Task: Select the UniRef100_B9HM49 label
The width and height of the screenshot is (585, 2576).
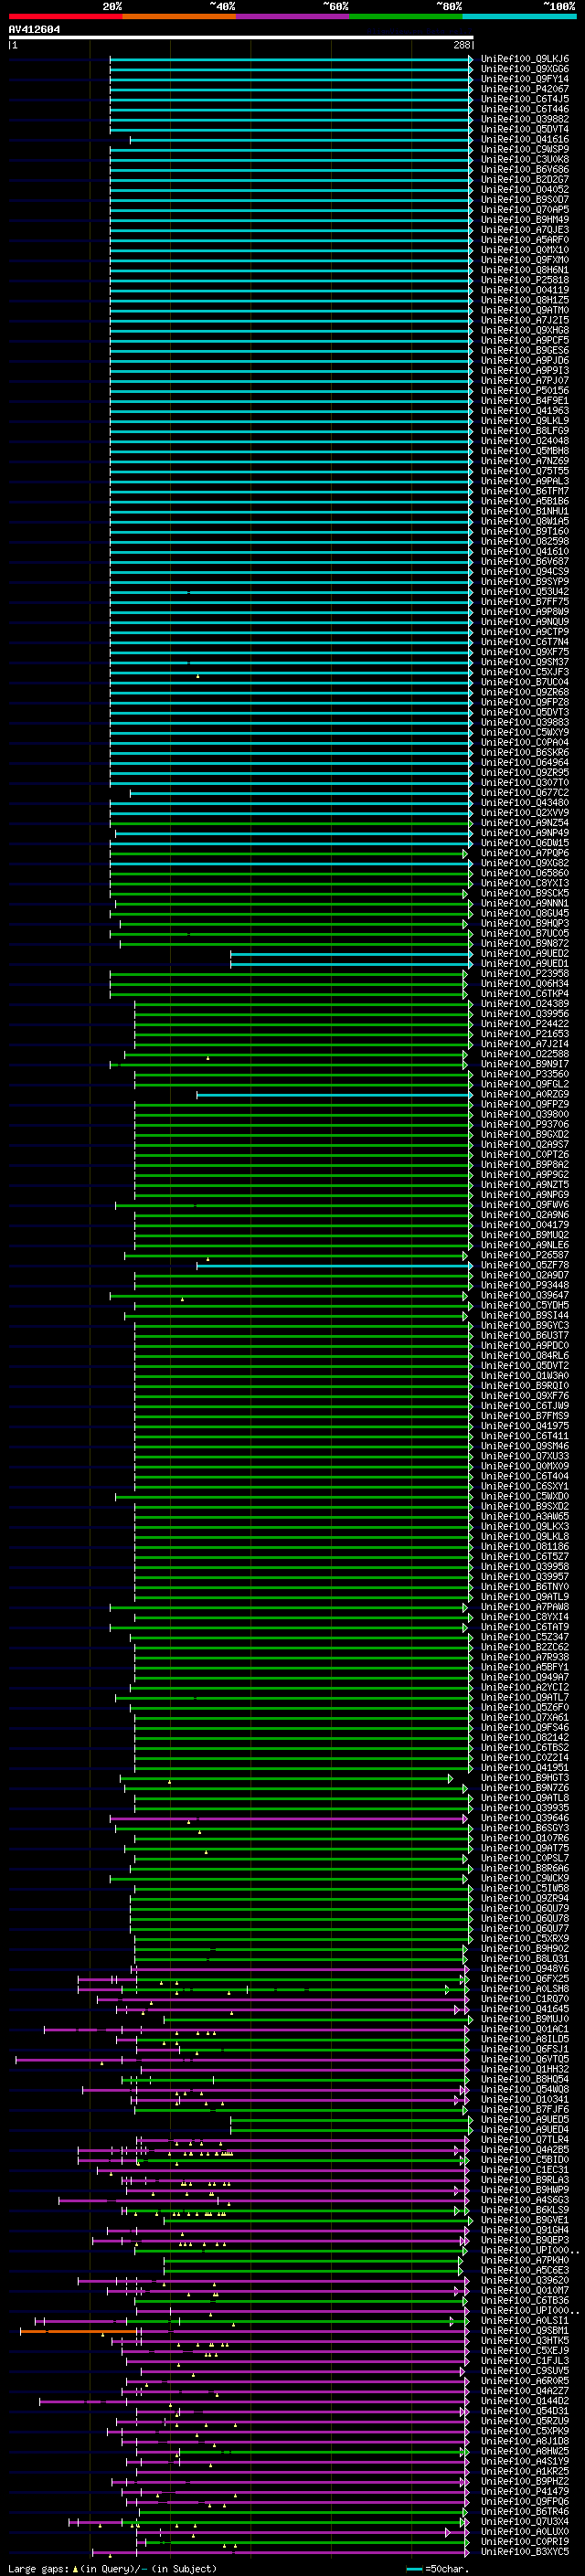Action: click(x=525, y=220)
